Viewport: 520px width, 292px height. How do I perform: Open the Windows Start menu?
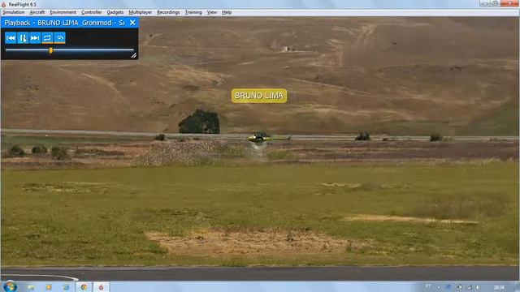(10, 286)
